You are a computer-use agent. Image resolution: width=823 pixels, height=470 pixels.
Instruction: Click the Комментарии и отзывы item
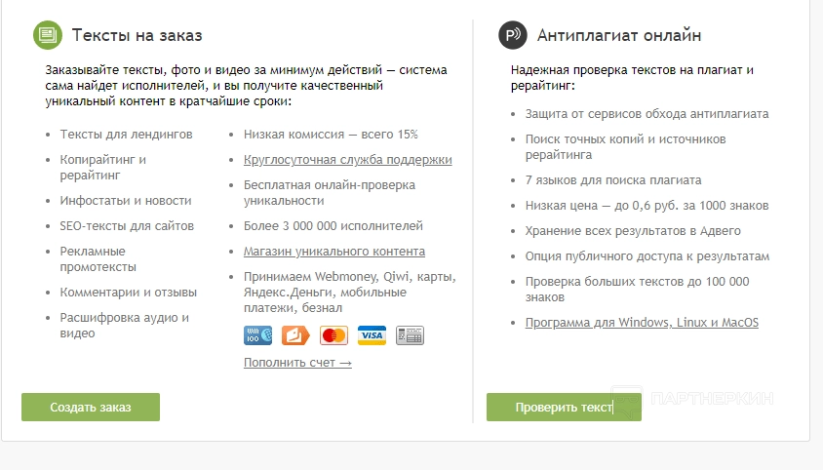click(129, 293)
